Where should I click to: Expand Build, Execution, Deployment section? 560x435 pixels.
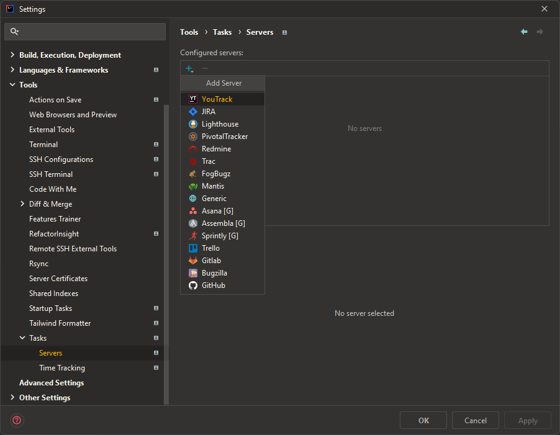12,55
